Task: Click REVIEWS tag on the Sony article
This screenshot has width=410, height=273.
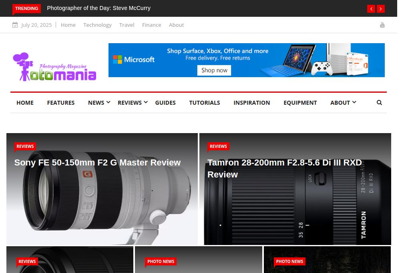Action: (25, 146)
